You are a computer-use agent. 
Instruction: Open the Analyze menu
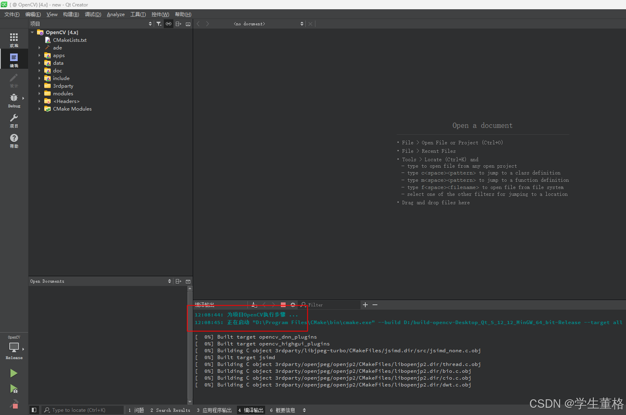point(115,14)
